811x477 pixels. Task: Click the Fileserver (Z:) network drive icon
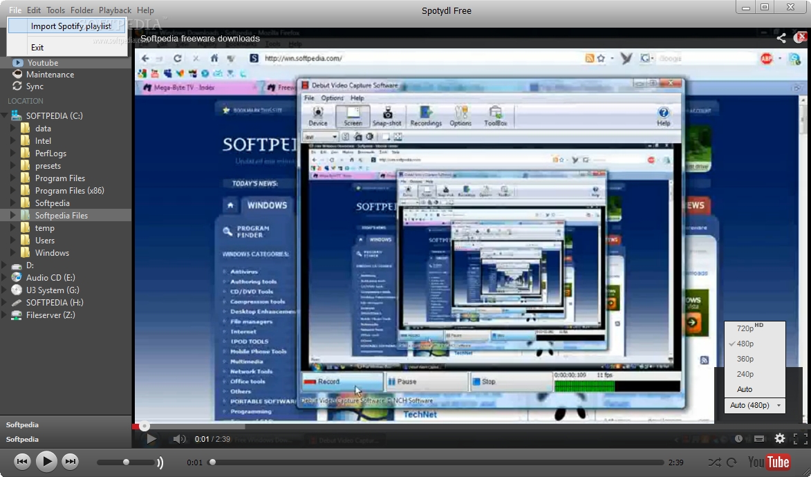[x=17, y=315]
